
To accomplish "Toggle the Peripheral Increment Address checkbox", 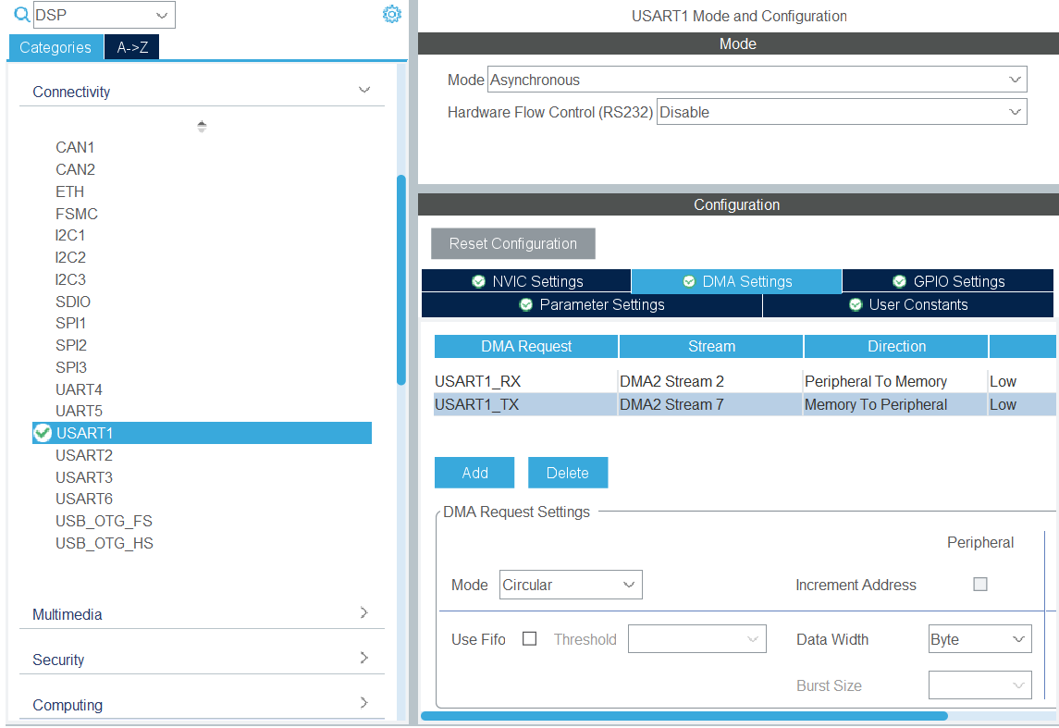I will (980, 585).
